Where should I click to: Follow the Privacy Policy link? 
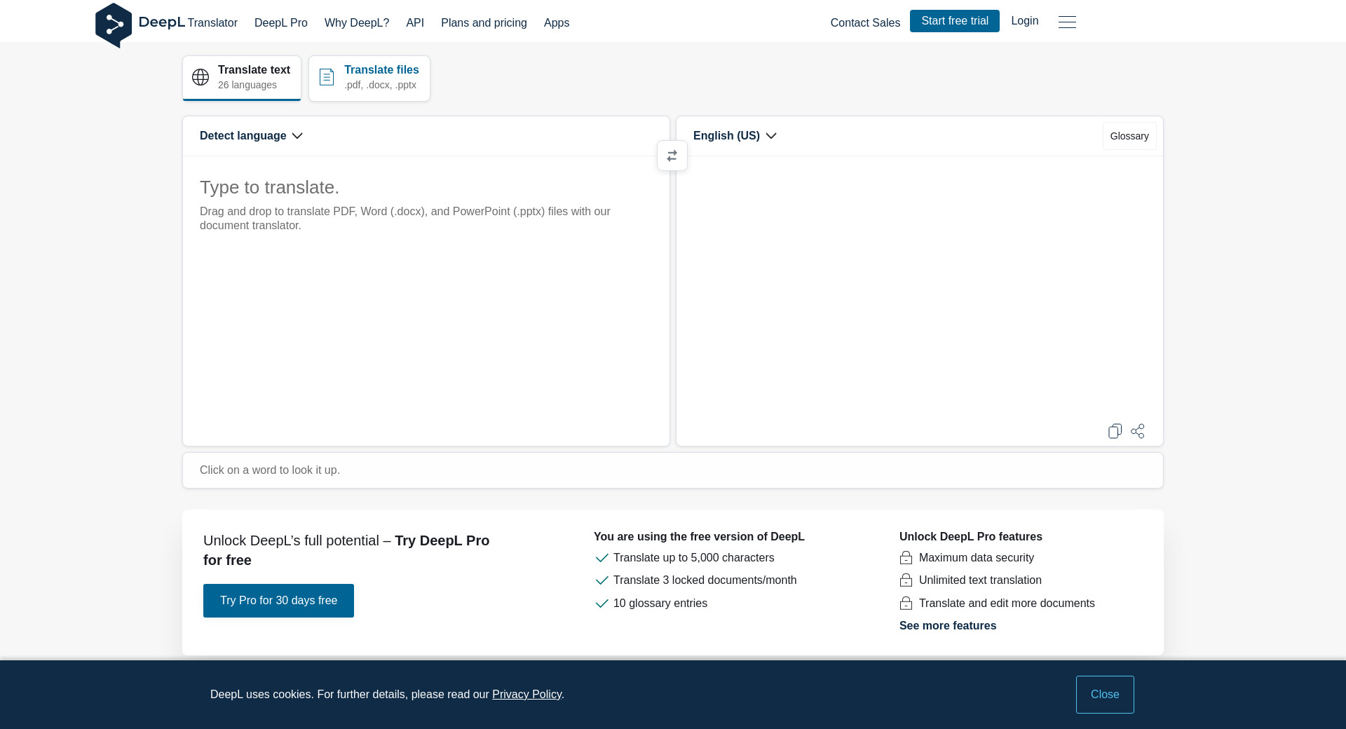tap(526, 695)
